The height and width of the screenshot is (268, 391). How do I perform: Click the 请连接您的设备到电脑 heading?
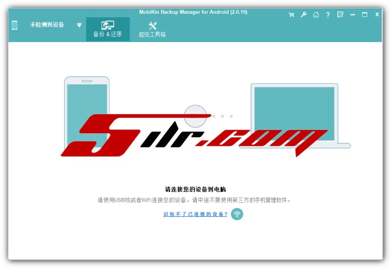(195, 189)
